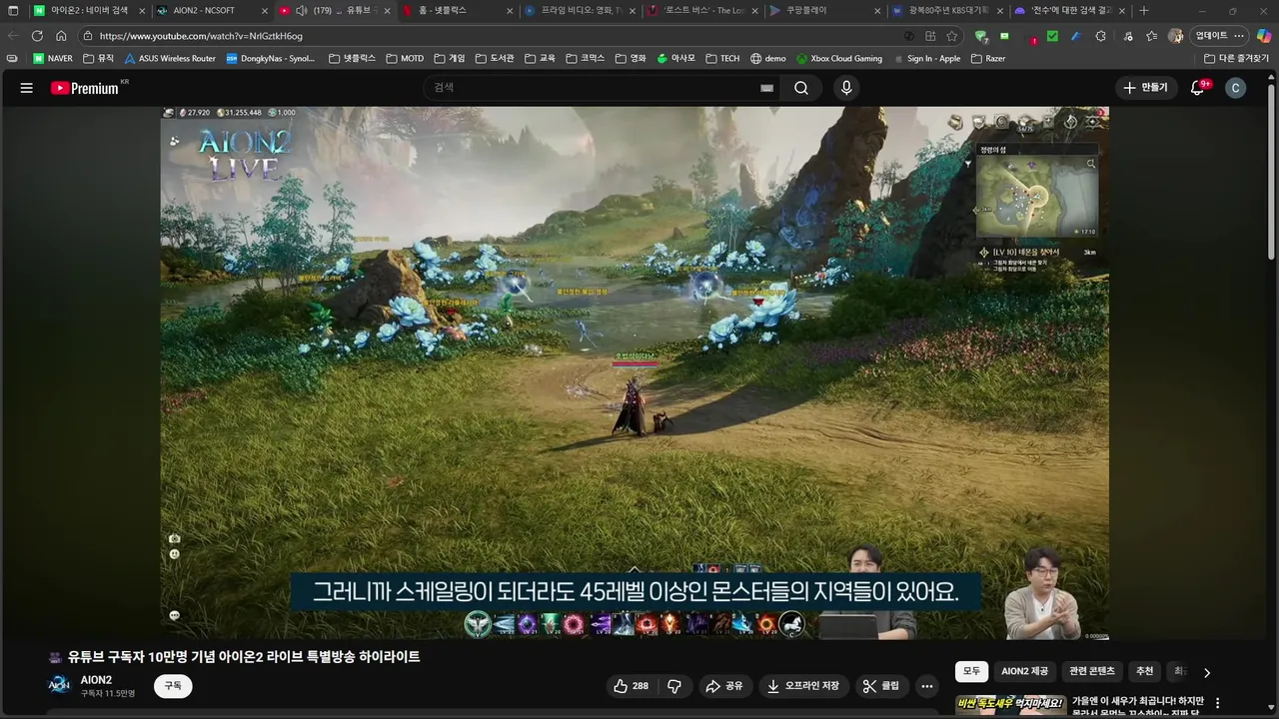The width and height of the screenshot is (1279, 719).
Task: Open the TECH bookmarks folder
Action: (722, 58)
